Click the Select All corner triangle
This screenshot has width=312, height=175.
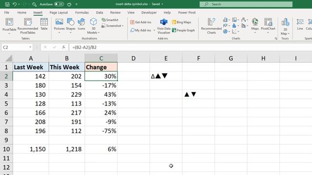[x=9, y=58]
